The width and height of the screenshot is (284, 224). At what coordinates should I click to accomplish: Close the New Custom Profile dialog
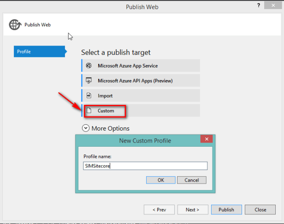click(x=207, y=139)
